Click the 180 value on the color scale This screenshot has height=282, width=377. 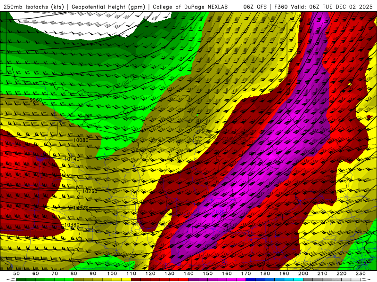point(265,274)
